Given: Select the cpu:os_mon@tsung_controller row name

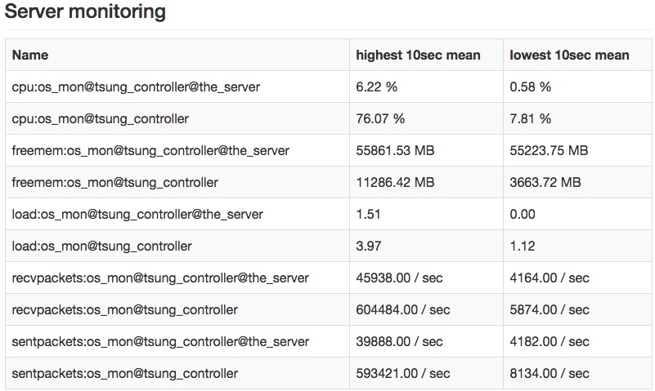Looking at the screenshot, I should [x=101, y=119].
